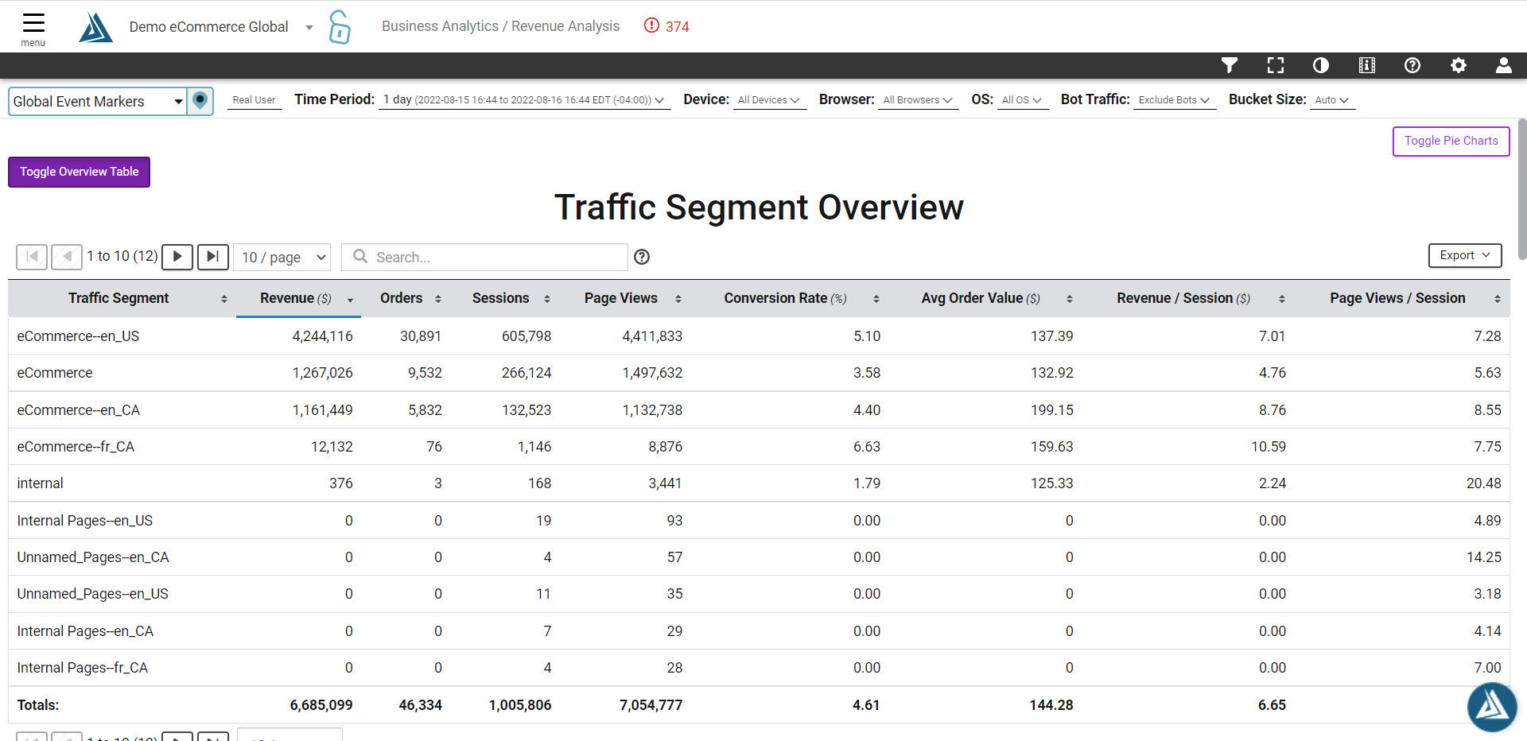The height and width of the screenshot is (741, 1527).
Task: Toggle Pie Charts display
Action: 1451,142
